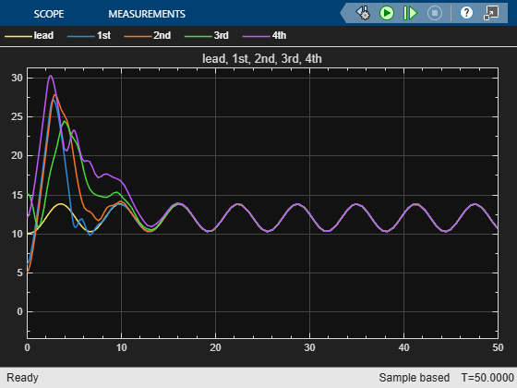
Task: Switch to the SCOPE tab
Action: [49, 14]
